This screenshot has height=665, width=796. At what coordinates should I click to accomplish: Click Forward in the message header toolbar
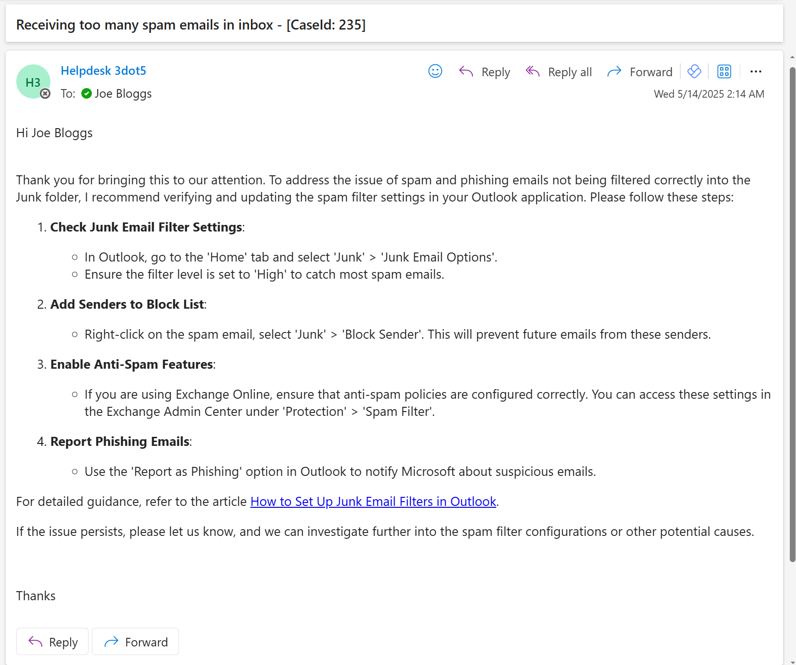click(x=640, y=72)
